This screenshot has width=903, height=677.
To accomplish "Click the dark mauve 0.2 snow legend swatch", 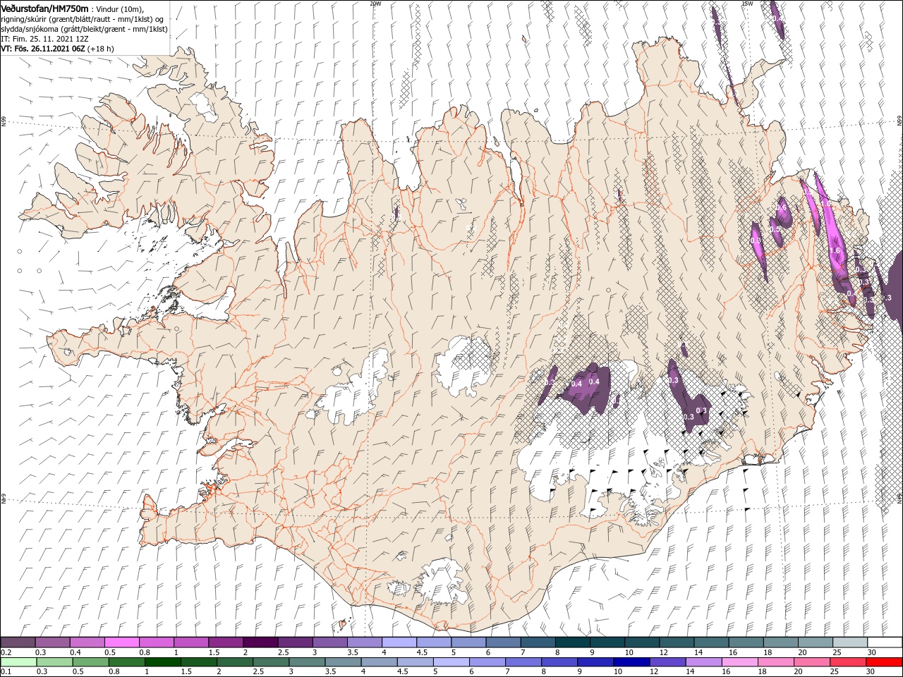I will pos(18,642).
